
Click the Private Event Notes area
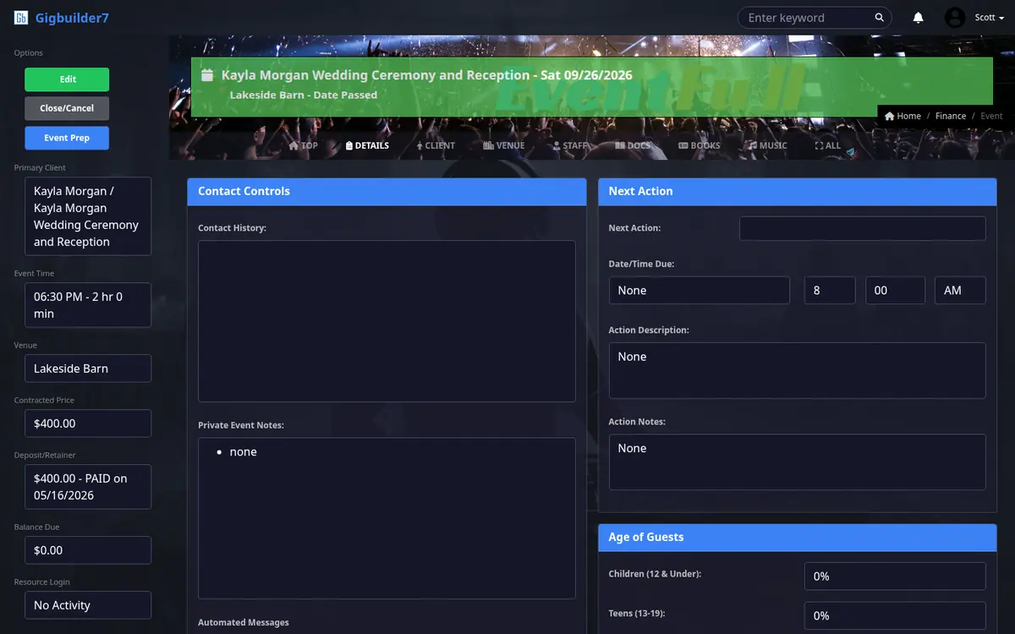(387, 518)
